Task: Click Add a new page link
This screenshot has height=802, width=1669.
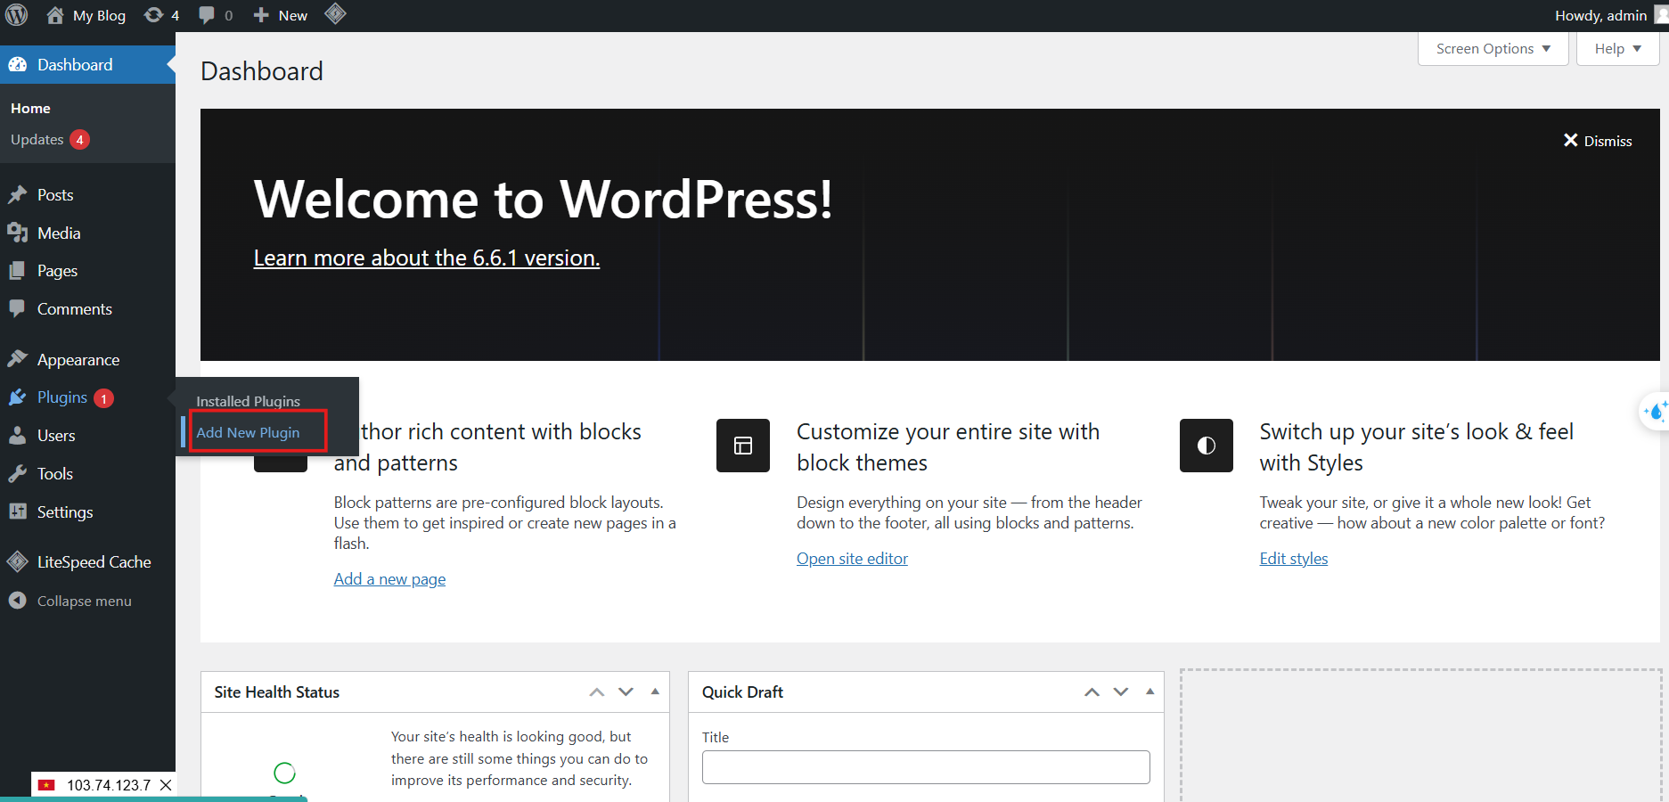Action: (x=389, y=579)
